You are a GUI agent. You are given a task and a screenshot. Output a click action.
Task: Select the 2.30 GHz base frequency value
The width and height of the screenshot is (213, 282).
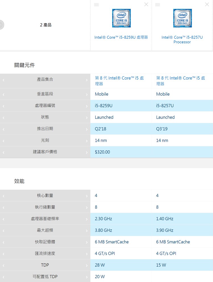[x=103, y=219]
